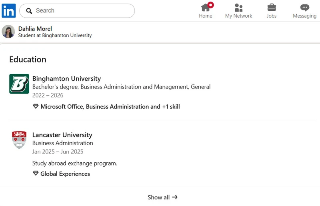Viewport: 320px width, 206px height.
Task: Click Dahlia Morel's profile photo
Action: (x=8, y=32)
